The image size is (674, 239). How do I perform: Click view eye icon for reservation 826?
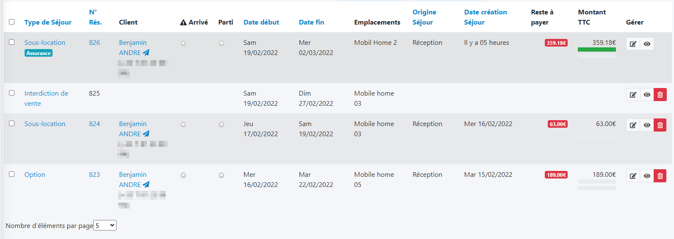pos(647,44)
